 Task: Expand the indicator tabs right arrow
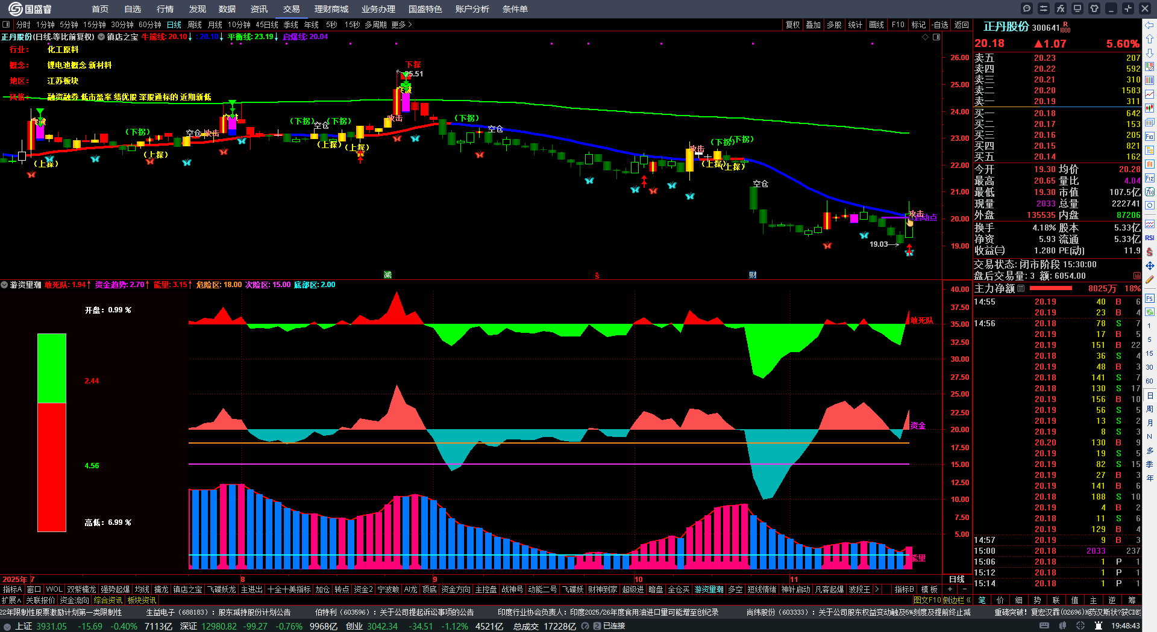[876, 589]
